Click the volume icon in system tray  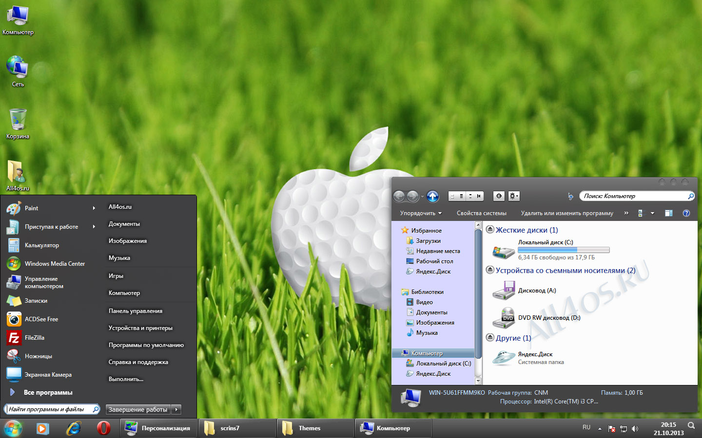pos(635,429)
